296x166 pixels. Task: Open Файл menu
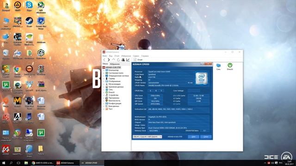(105, 56)
